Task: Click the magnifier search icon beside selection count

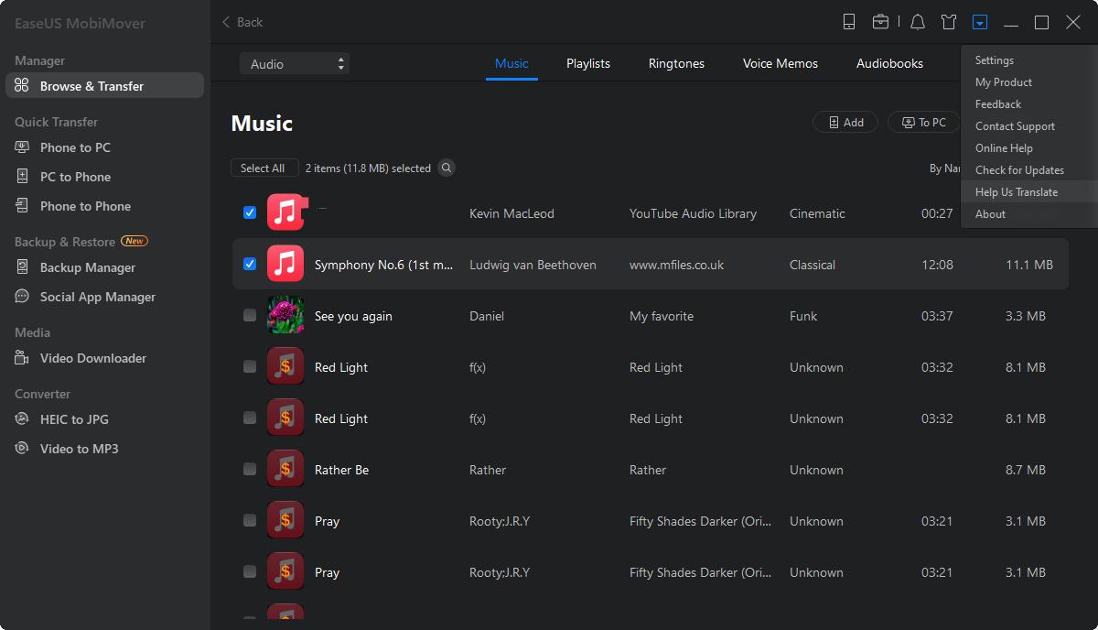Action: click(446, 168)
